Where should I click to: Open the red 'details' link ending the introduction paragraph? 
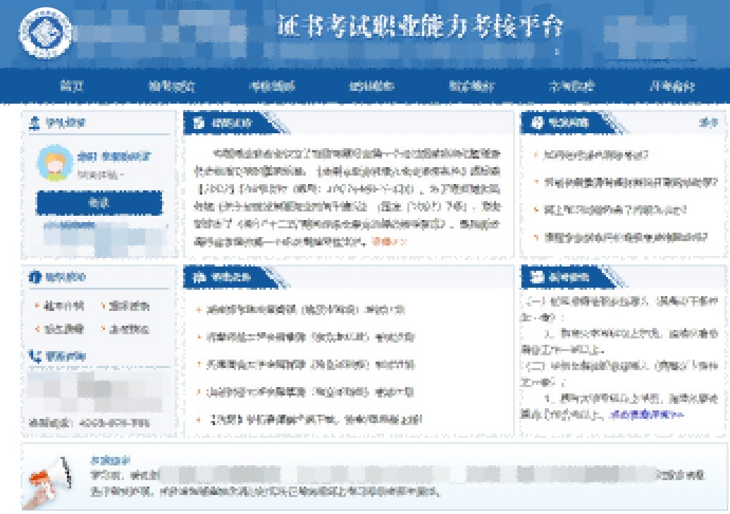tap(389, 241)
